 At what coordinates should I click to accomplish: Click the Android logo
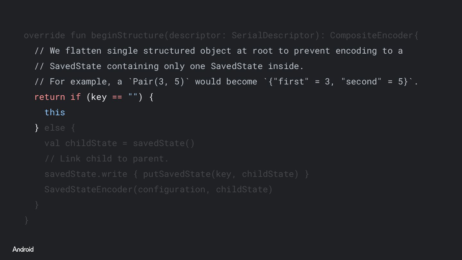[23, 249]
